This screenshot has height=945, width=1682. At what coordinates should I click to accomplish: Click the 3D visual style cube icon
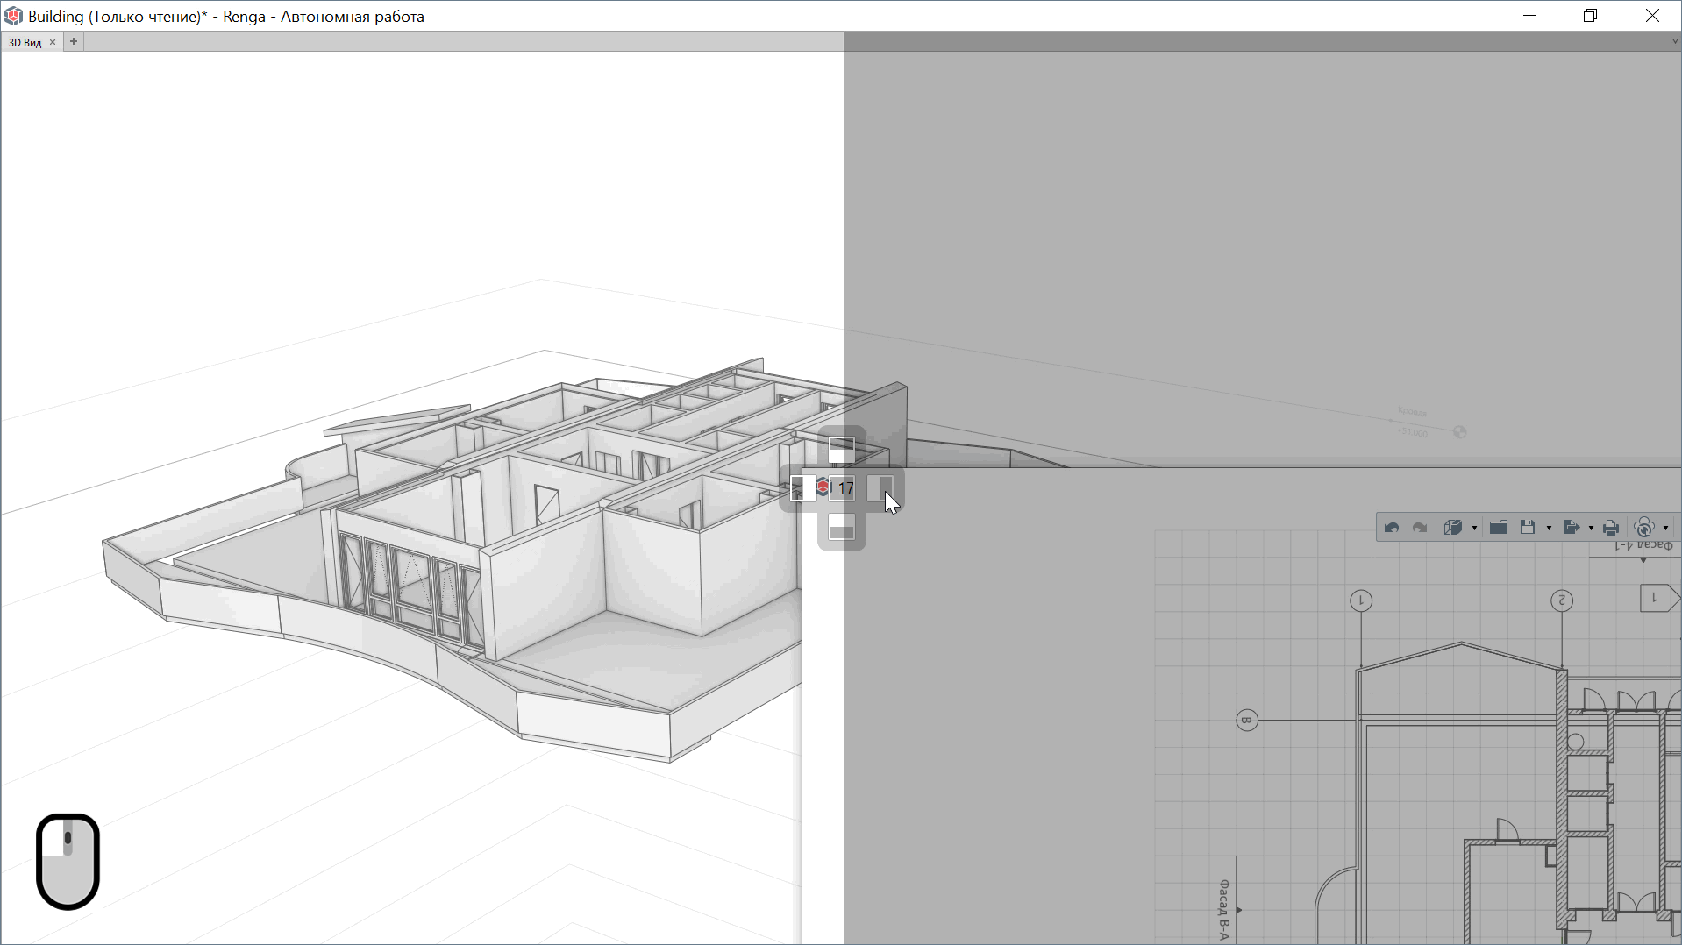coord(1453,528)
